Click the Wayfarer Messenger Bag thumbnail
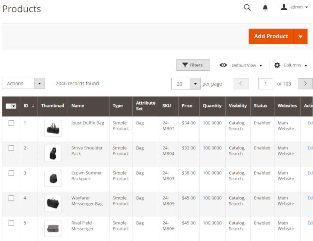The image size is (313, 241). [x=53, y=204]
